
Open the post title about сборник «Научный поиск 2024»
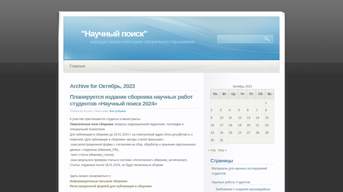pyautogui.click(x=131, y=100)
